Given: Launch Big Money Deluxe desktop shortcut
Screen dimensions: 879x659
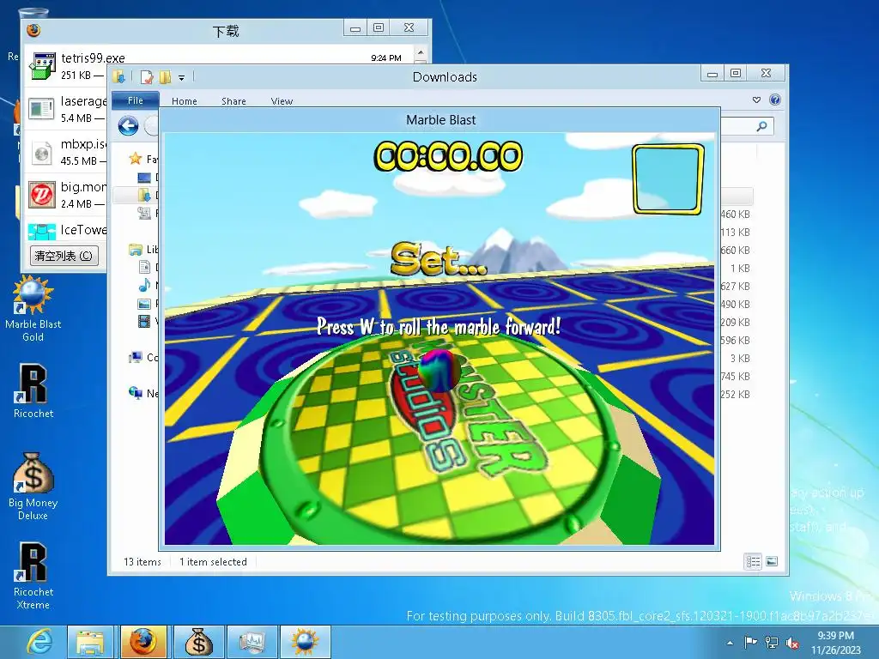Looking at the screenshot, I should (x=33, y=486).
